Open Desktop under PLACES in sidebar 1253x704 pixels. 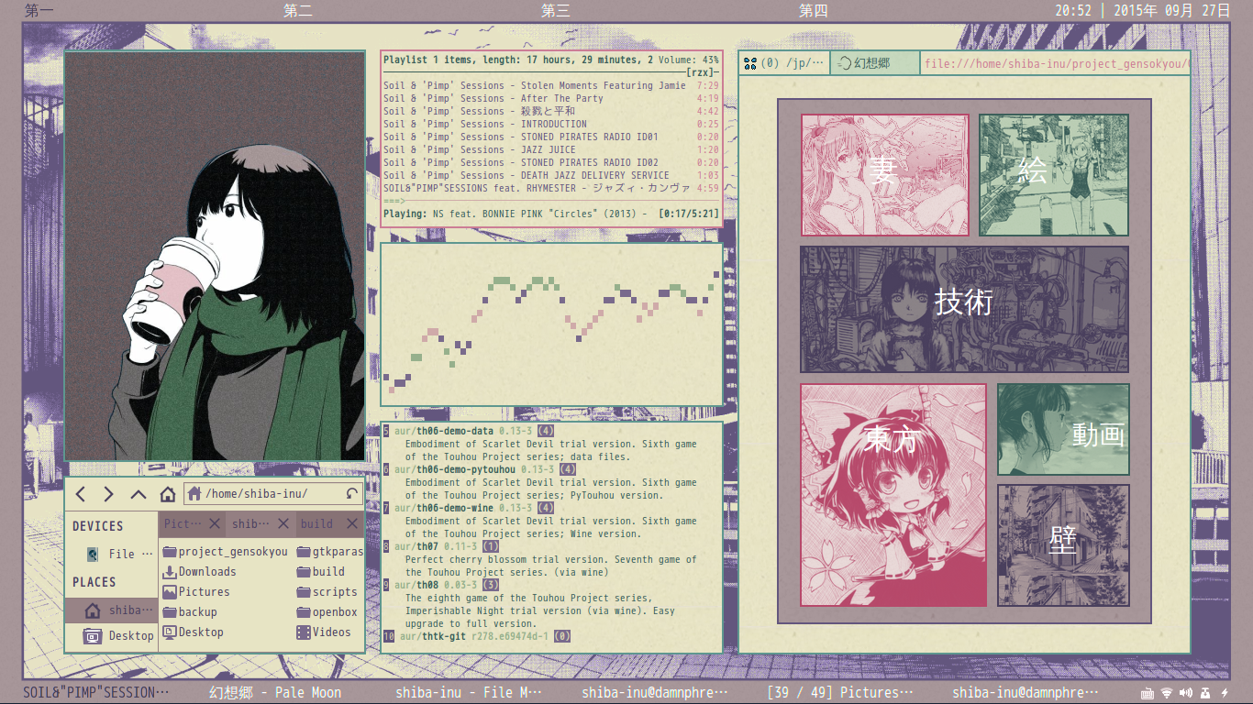(111, 635)
